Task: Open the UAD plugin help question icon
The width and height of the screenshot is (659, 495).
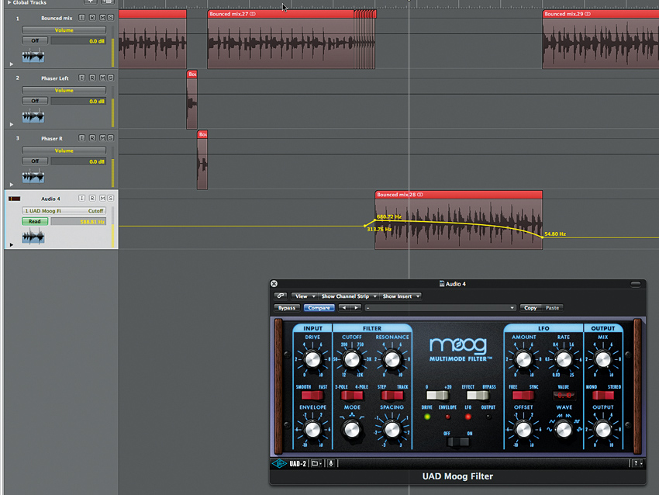Action: click(637, 463)
